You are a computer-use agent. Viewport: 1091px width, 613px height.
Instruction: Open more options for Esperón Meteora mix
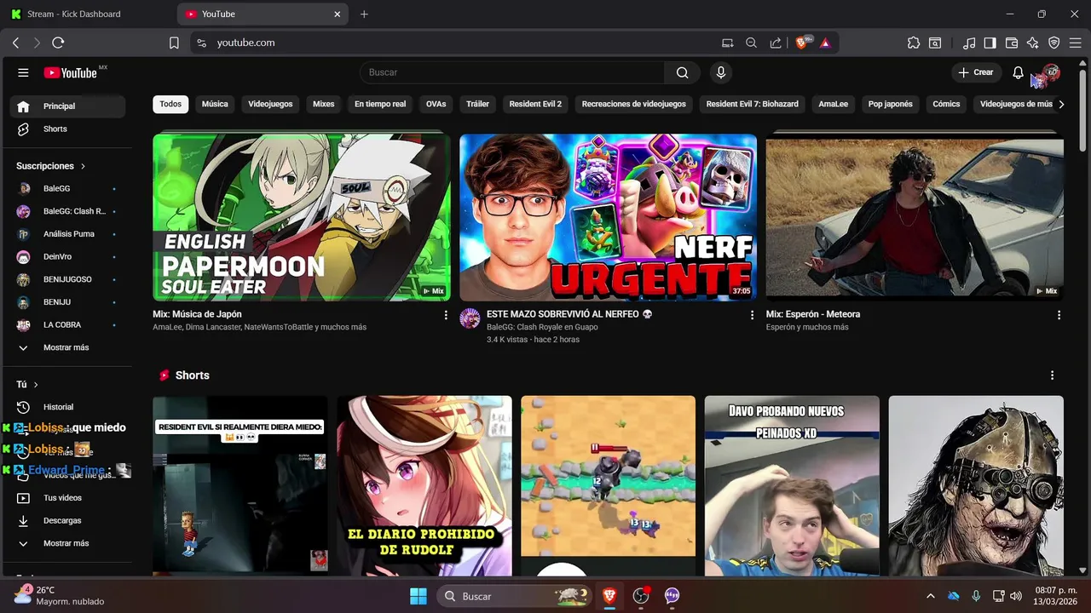click(1059, 315)
